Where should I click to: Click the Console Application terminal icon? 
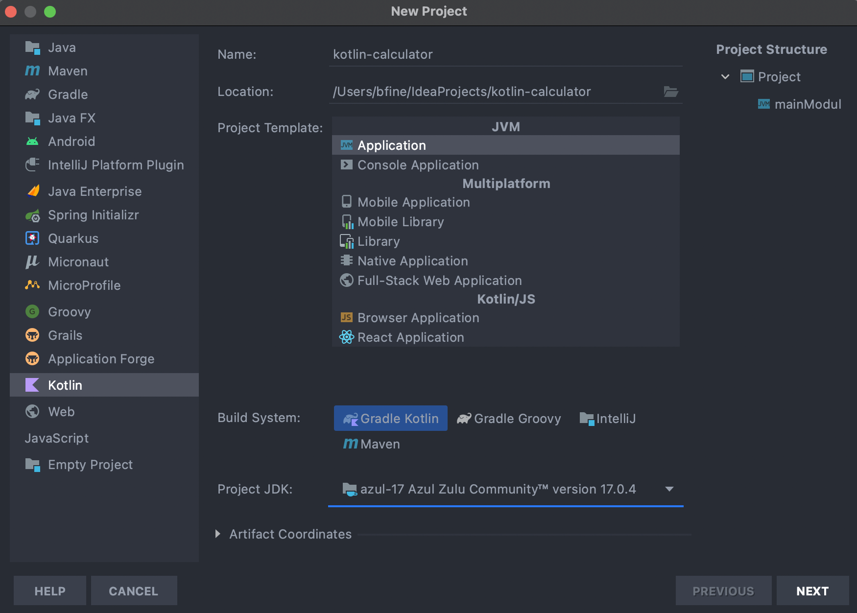347,165
